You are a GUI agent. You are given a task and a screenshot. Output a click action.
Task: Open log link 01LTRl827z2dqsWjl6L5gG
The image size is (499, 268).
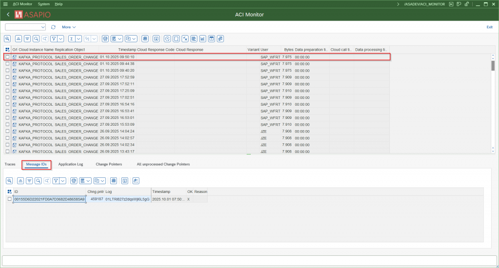[x=127, y=199]
